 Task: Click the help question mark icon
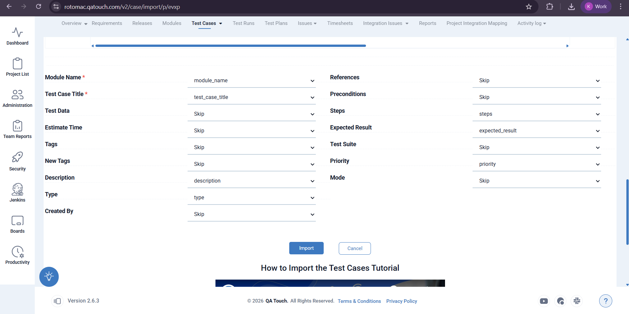[x=605, y=301]
